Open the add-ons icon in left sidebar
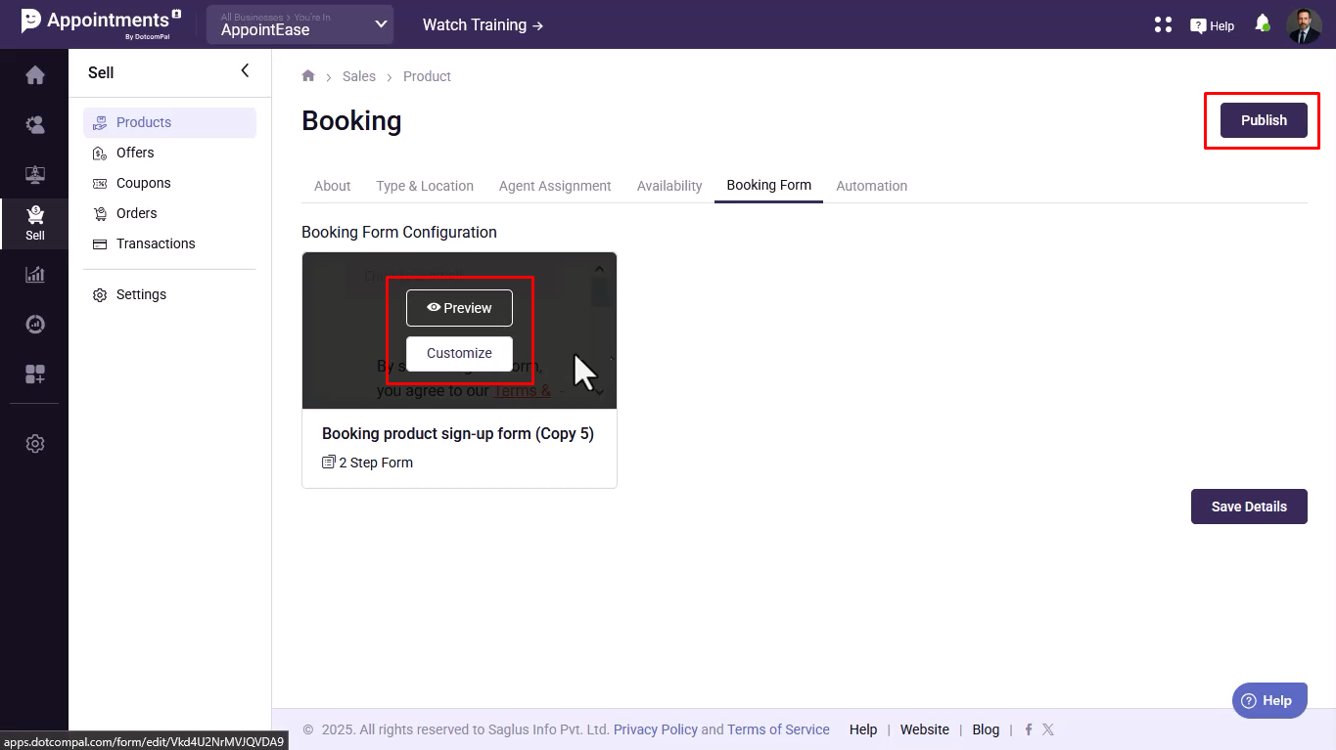 coord(35,375)
